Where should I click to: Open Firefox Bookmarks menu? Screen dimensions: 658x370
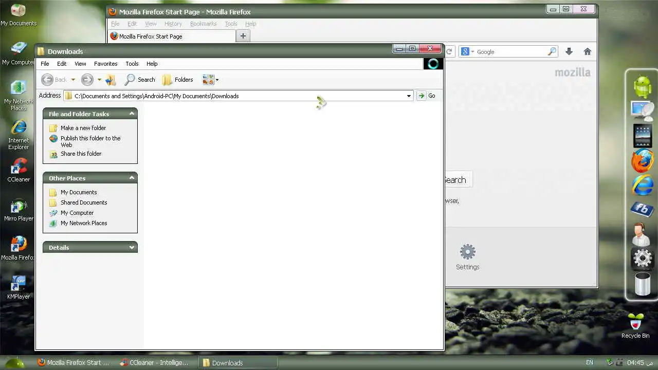203,24
